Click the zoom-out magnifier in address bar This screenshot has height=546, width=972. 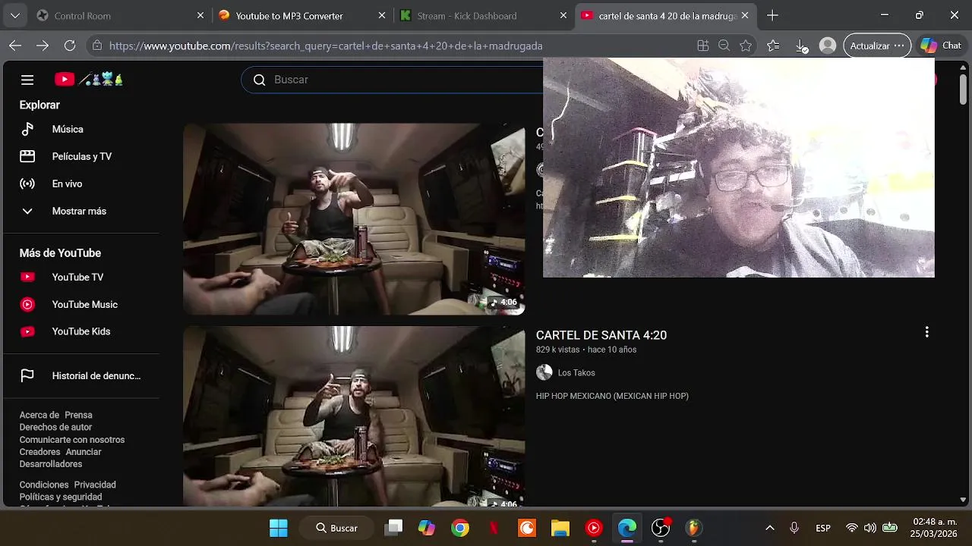point(724,45)
